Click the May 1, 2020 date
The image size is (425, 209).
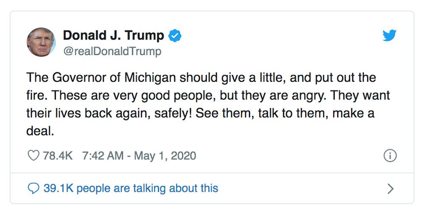tap(165, 156)
